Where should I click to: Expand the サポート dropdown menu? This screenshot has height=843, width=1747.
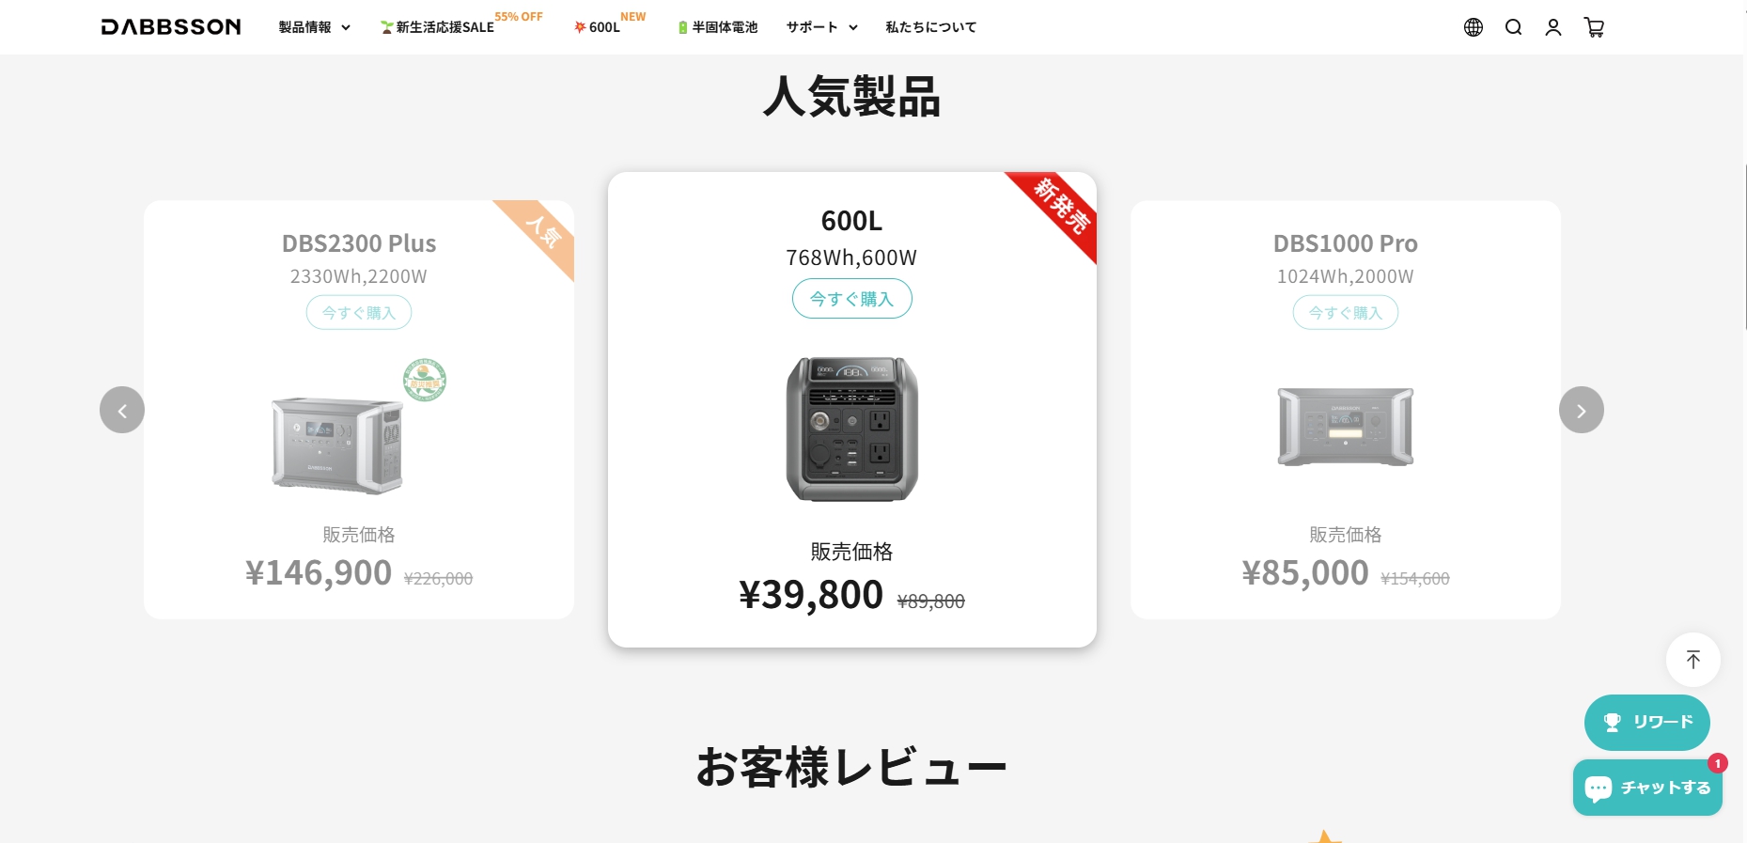click(822, 27)
